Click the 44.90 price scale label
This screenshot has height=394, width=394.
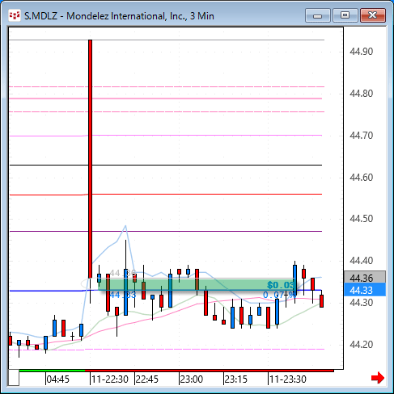tap(361, 52)
